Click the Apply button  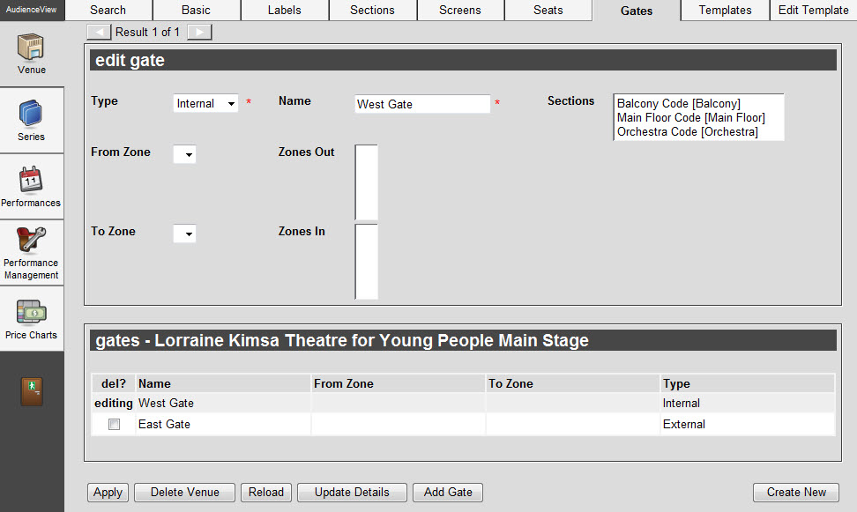tap(108, 493)
